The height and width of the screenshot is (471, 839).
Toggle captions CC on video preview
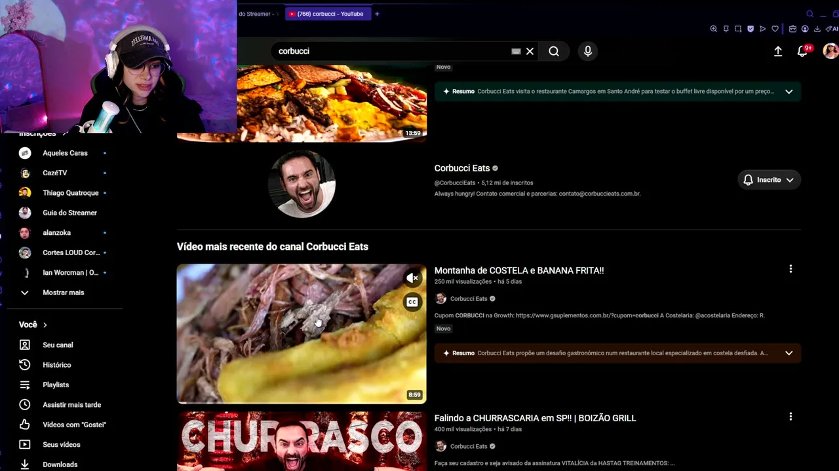point(412,302)
